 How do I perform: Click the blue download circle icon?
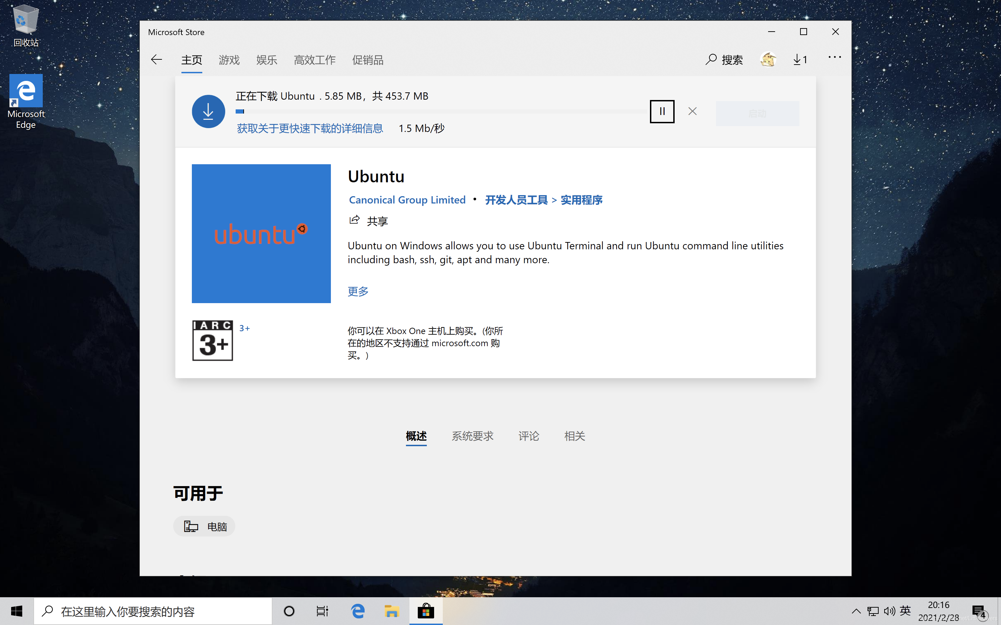[209, 111]
